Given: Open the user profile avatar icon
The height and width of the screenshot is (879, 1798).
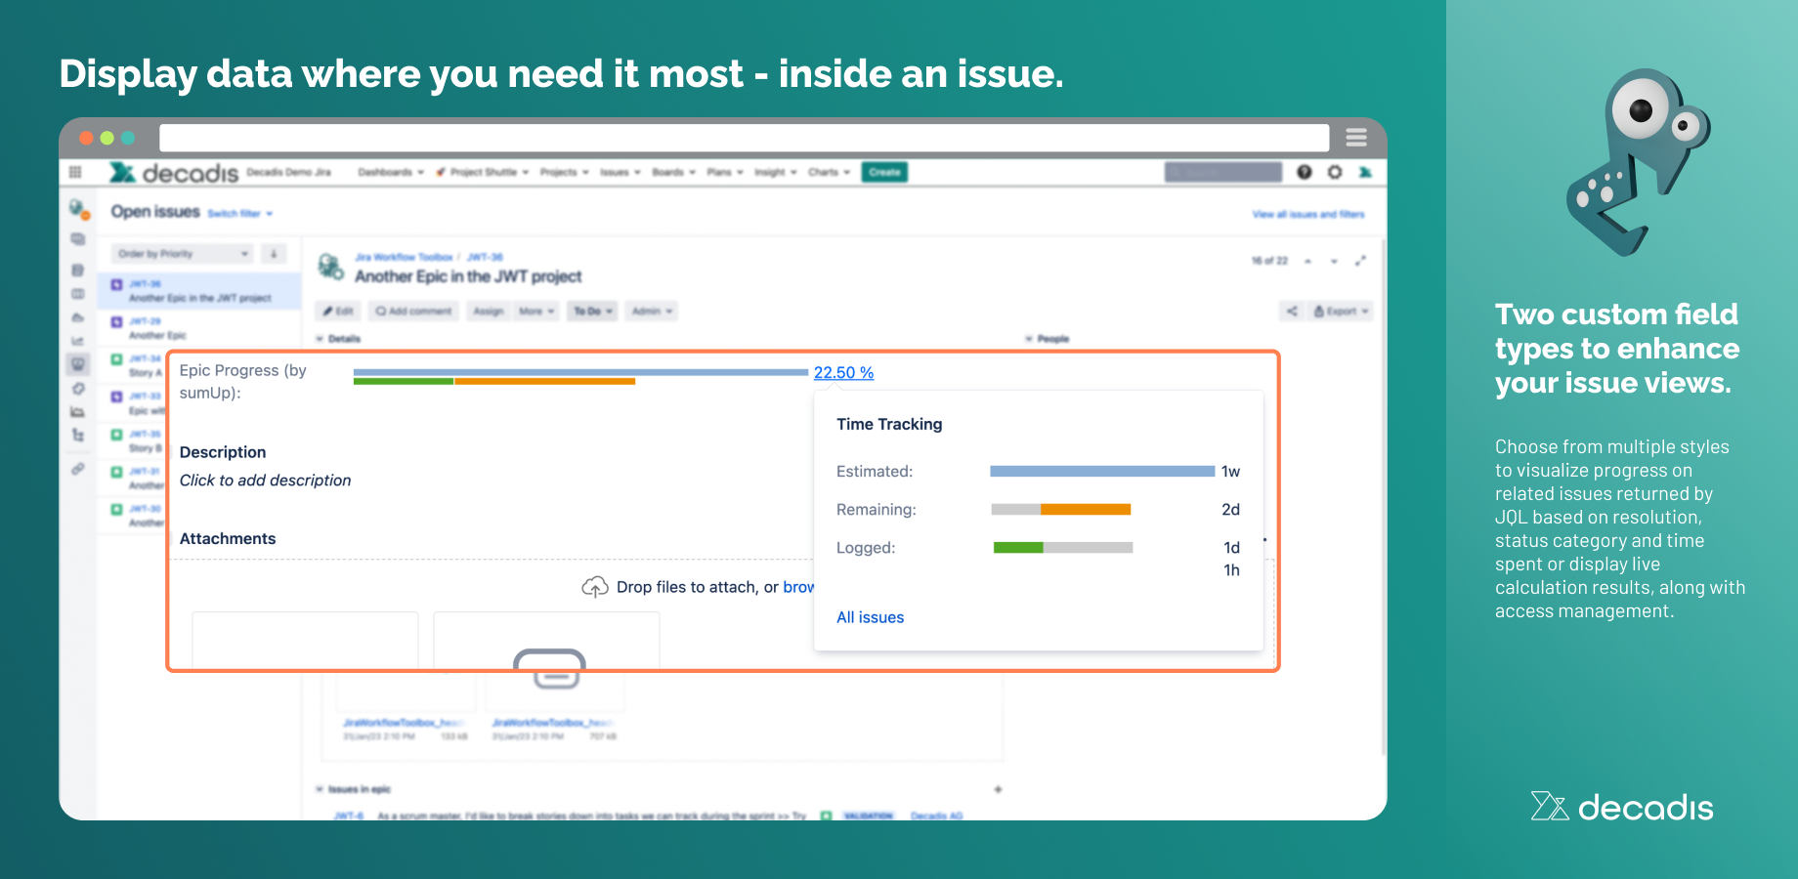Looking at the screenshot, I should click(1365, 172).
